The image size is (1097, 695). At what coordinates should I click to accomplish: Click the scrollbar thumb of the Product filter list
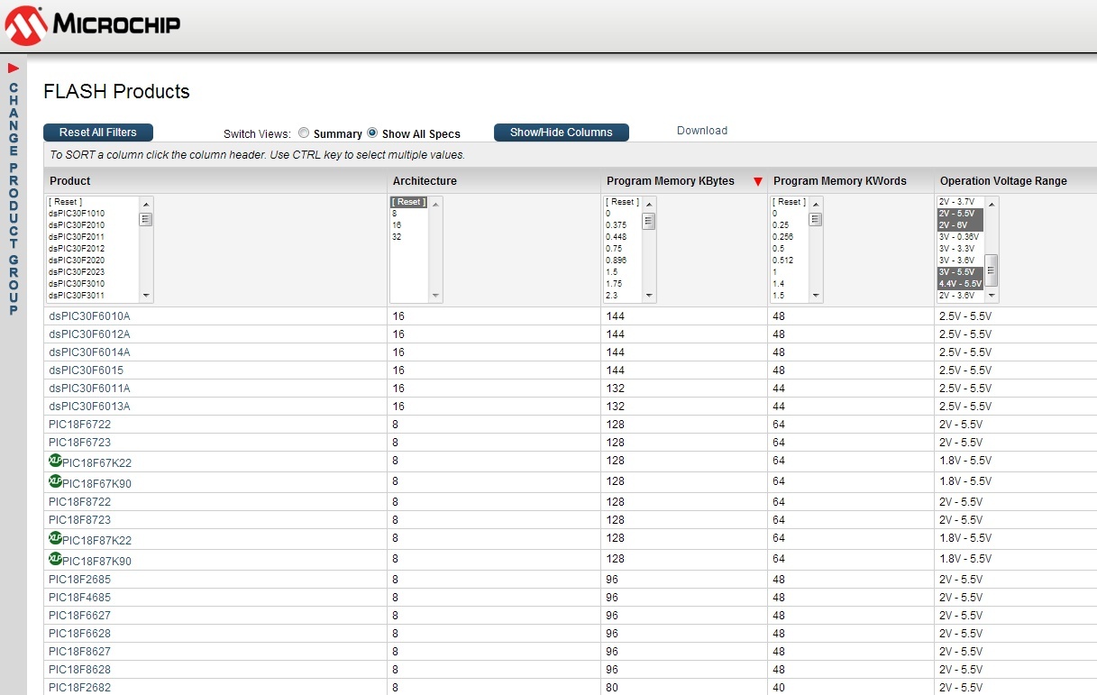147,219
